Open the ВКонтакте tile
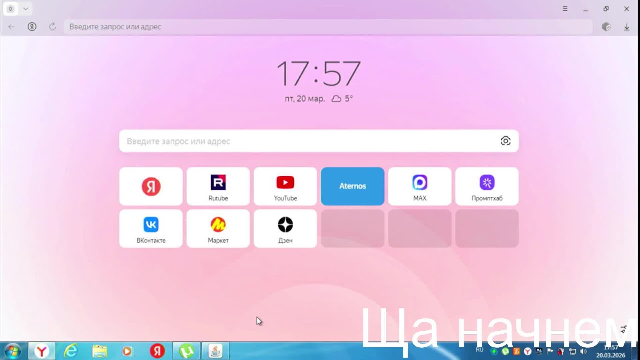Image resolution: width=640 pixels, height=360 pixels. pyautogui.click(x=151, y=228)
